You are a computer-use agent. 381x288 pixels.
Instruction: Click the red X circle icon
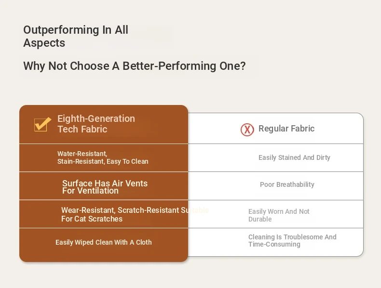coord(247,130)
